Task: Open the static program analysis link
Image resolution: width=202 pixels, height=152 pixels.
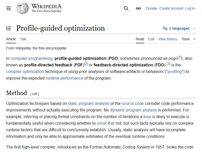Action: pyautogui.click(x=89, y=103)
